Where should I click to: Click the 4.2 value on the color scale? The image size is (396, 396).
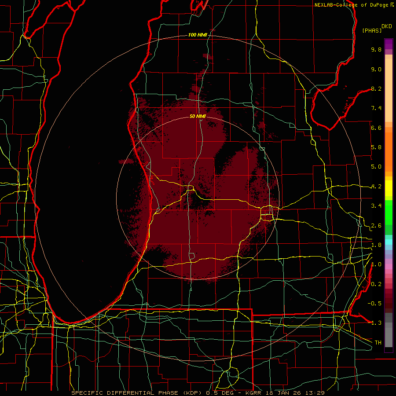coord(376,187)
